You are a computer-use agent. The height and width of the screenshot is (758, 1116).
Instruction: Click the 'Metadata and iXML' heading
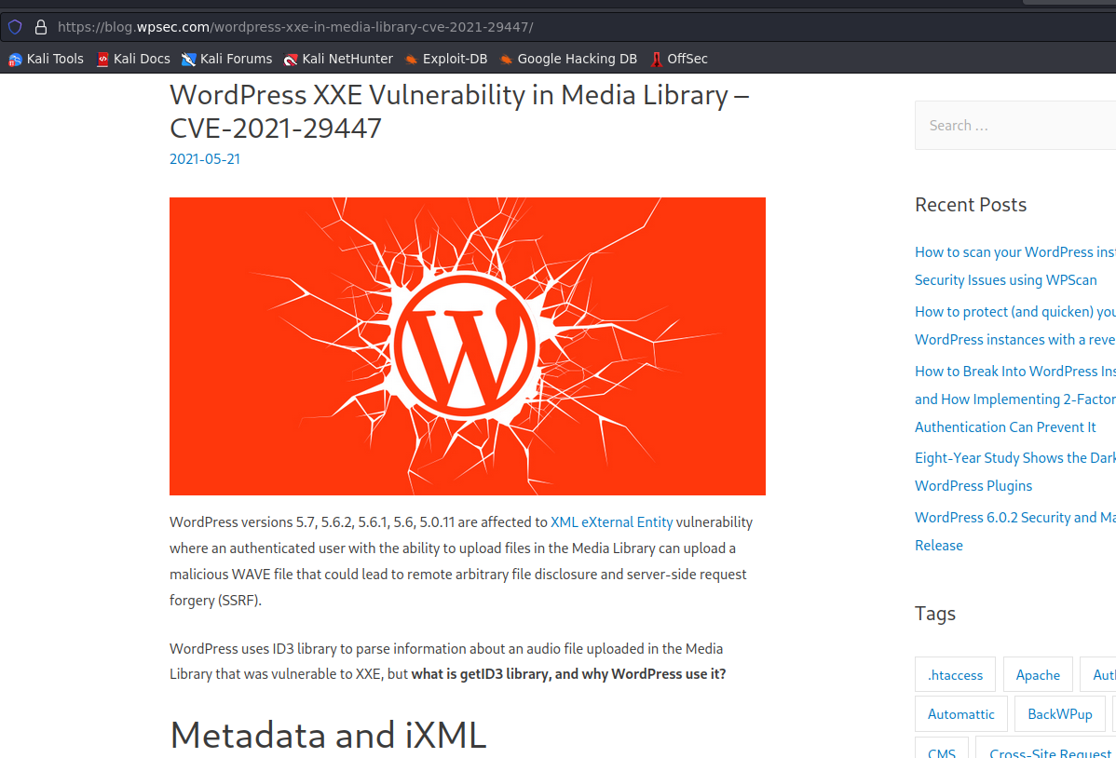click(x=328, y=735)
